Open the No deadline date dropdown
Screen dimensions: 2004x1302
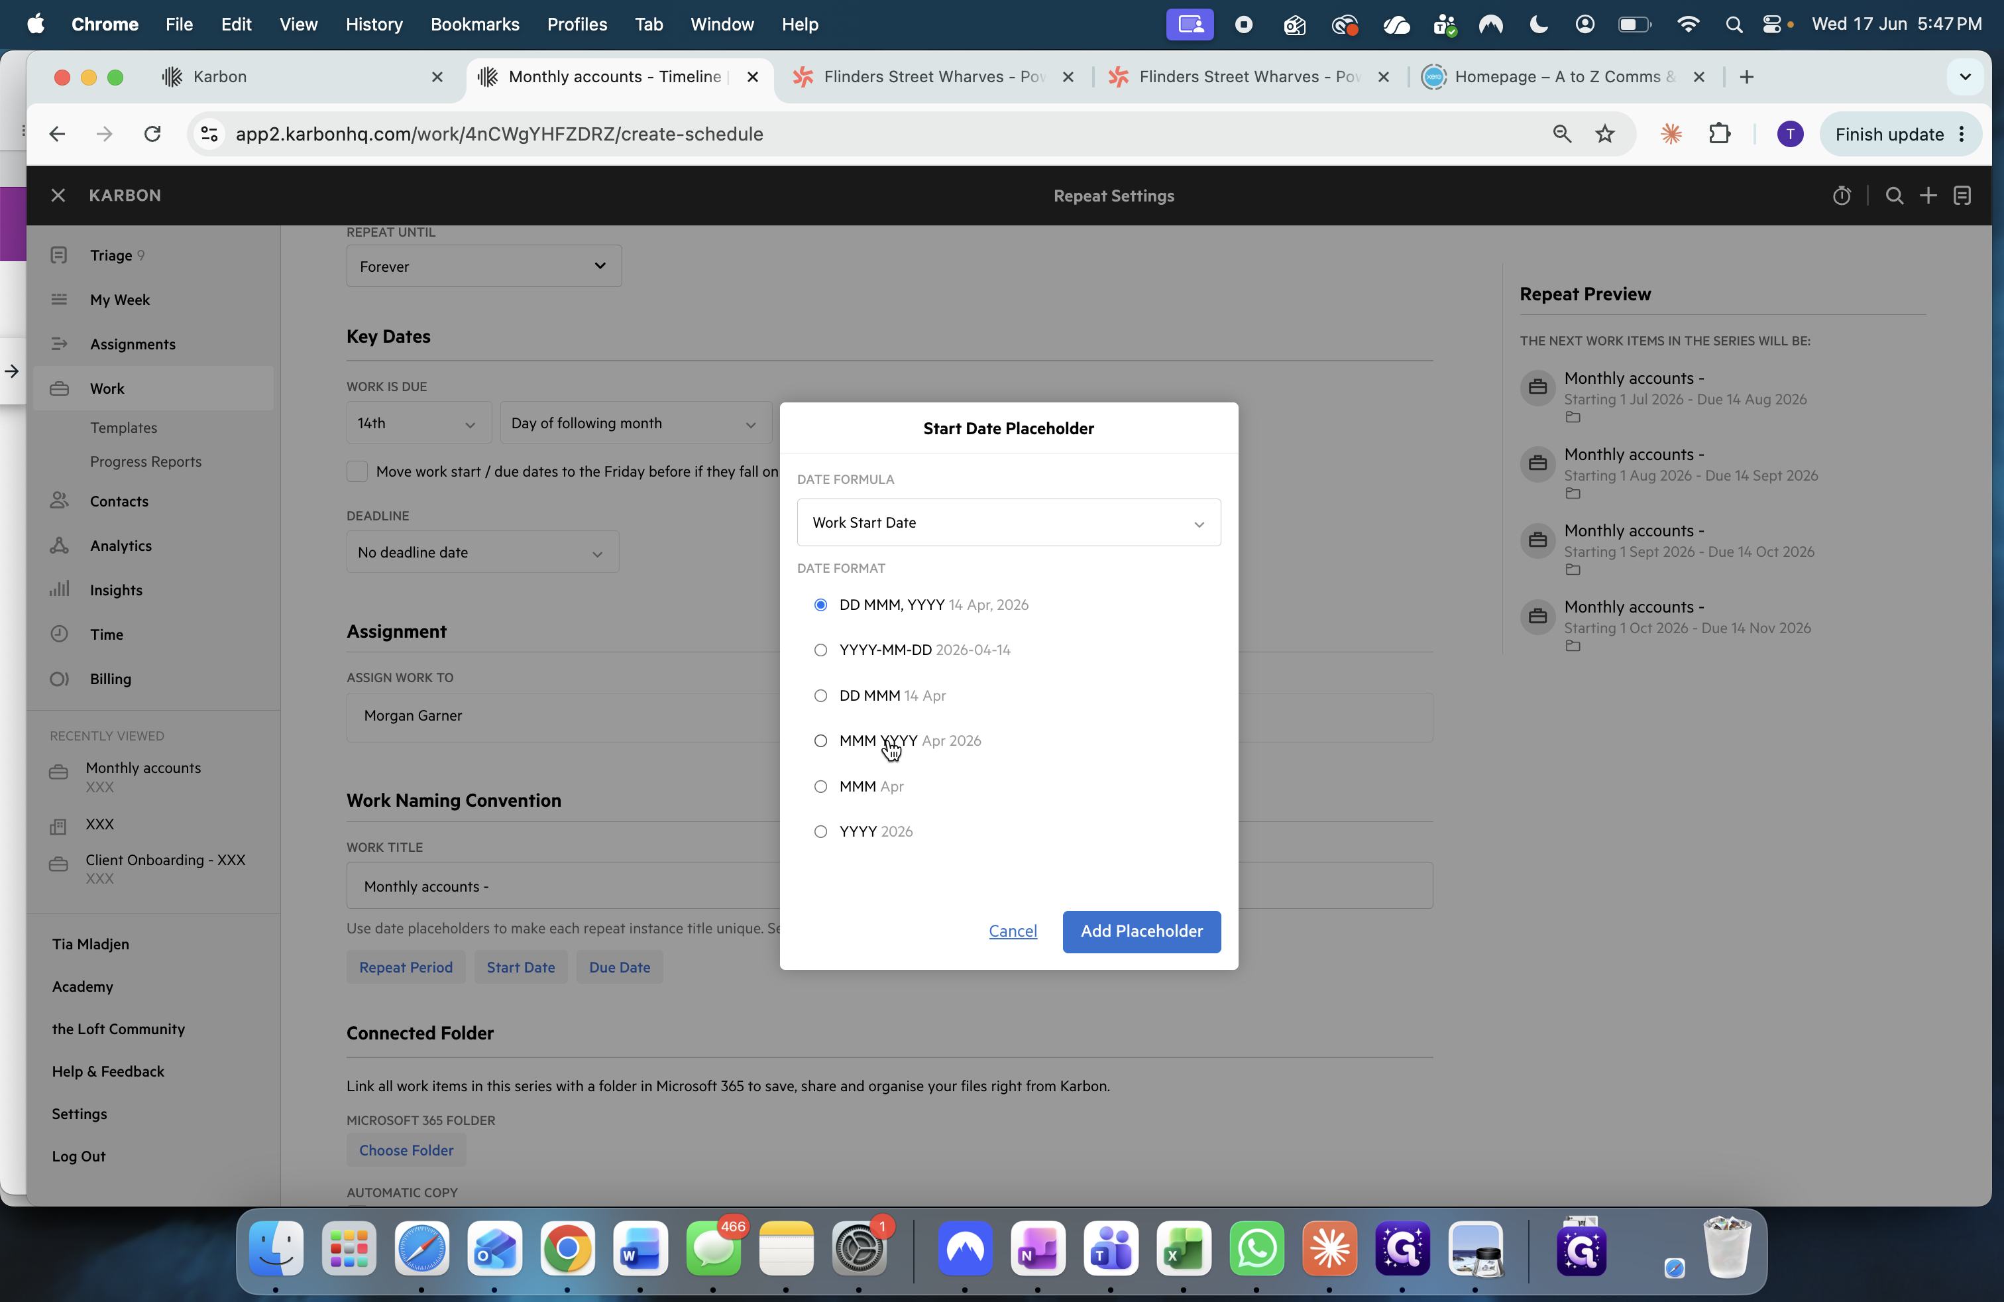pos(482,552)
